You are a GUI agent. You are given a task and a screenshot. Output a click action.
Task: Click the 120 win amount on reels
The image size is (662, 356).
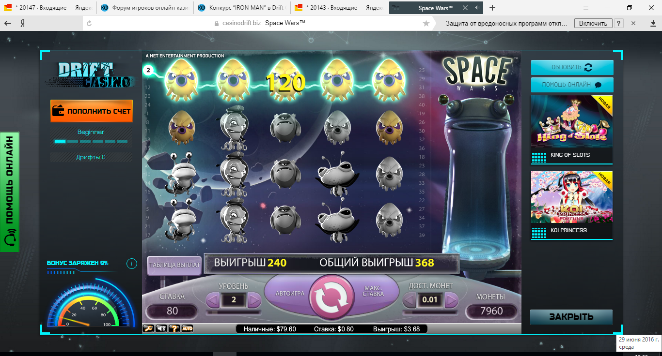coord(285,83)
